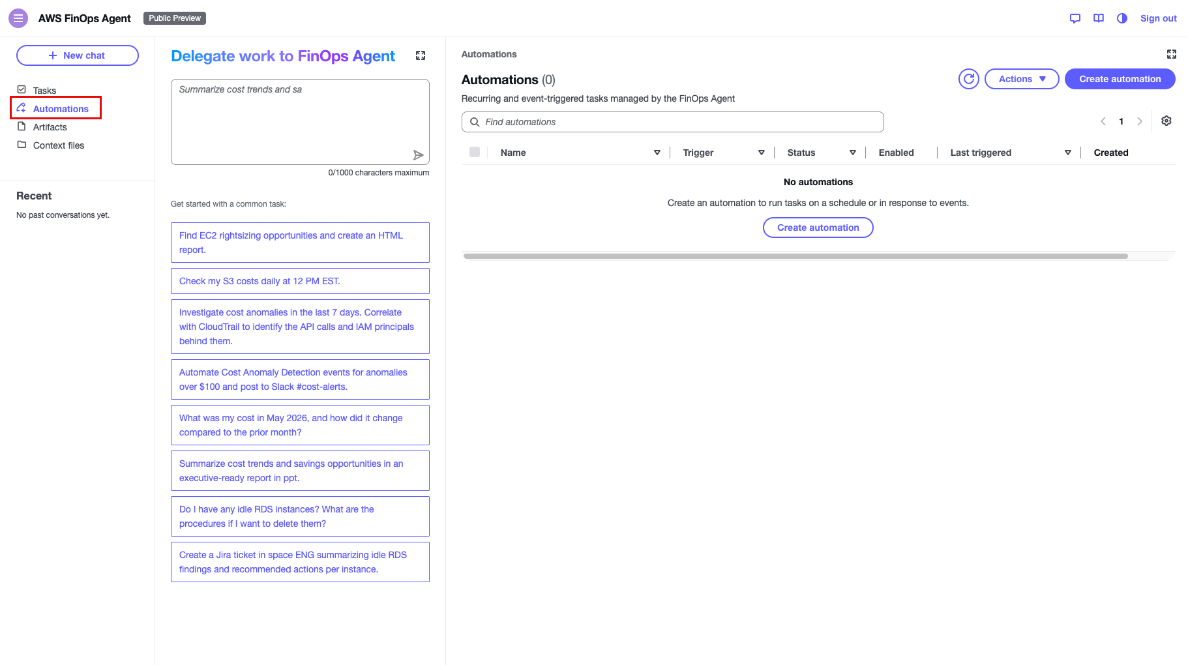Screen dimensions: 1188x665
Task: Click the AWS FinOps Agent title
Action: (x=85, y=18)
